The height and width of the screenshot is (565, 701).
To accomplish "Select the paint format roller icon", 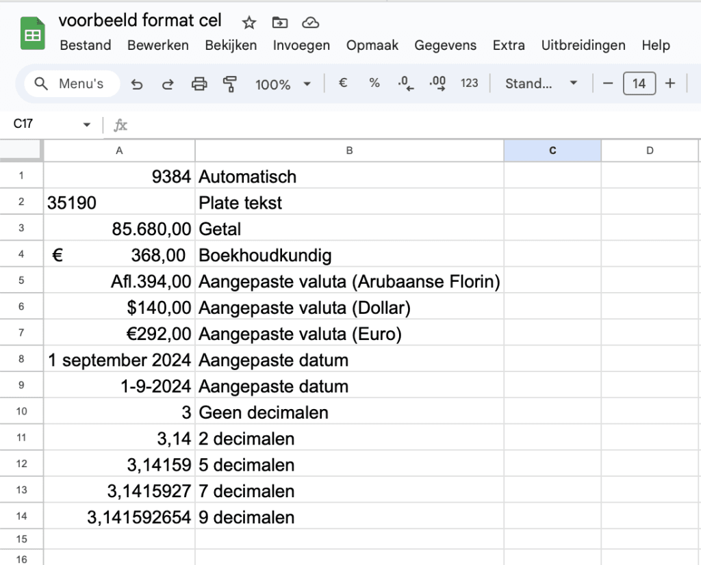I will tap(230, 84).
